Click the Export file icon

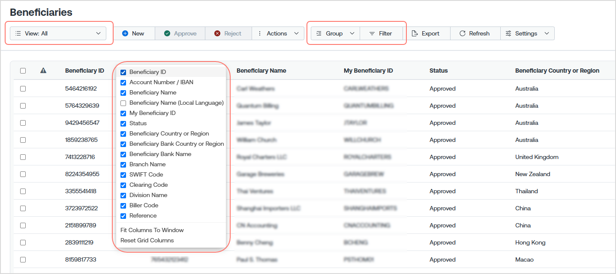(x=415, y=33)
